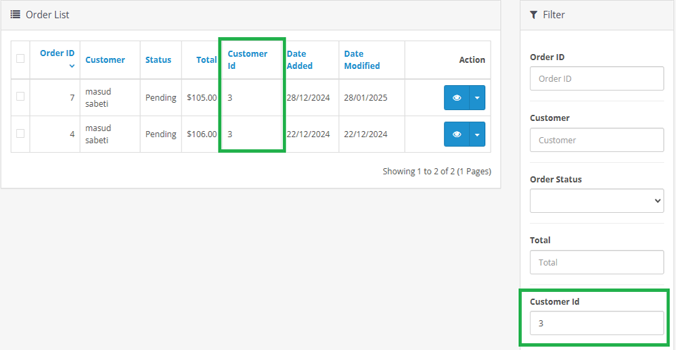The image size is (676, 350).
Task: Open action dropdown arrow for order 7
Action: 477,98
